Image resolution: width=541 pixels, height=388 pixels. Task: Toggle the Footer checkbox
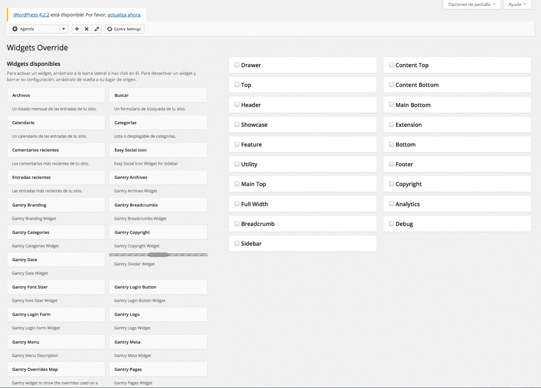(x=391, y=164)
